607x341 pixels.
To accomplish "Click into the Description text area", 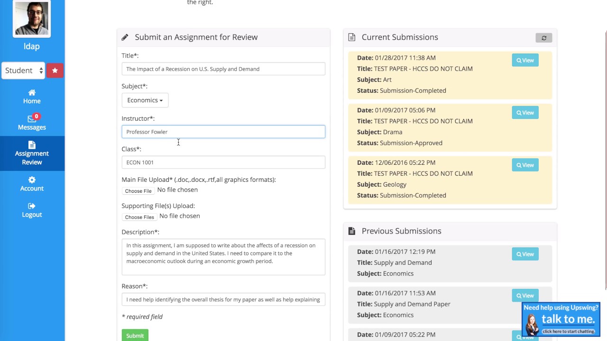I will pos(223,257).
